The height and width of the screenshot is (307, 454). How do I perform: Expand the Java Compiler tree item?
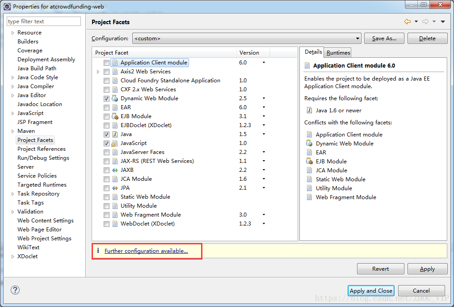[13, 86]
